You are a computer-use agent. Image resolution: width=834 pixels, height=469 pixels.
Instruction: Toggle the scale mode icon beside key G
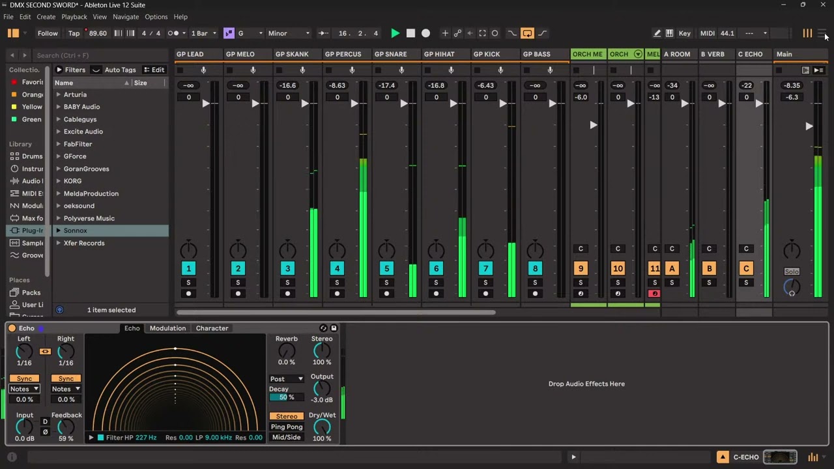229,33
